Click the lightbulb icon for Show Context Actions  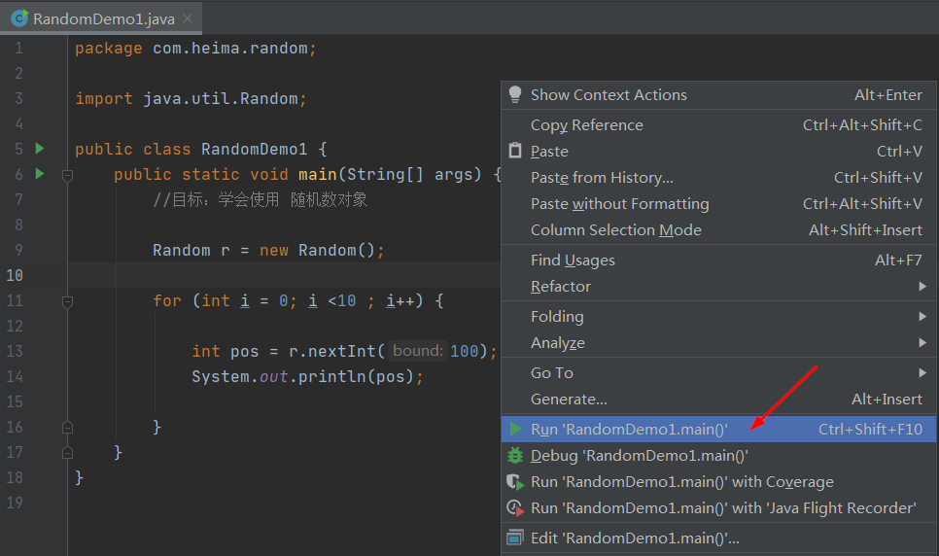point(515,94)
